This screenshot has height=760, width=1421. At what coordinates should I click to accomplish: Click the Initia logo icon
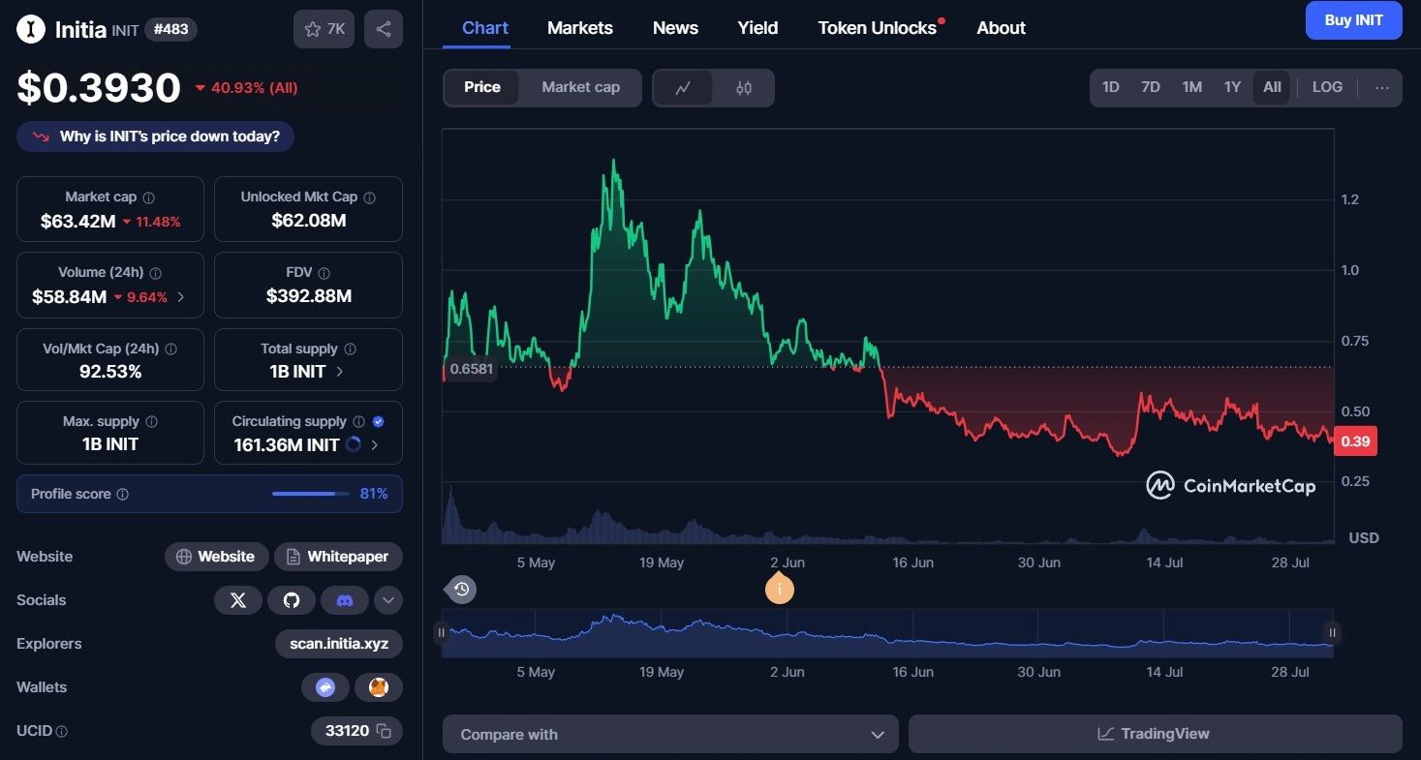coord(31,29)
